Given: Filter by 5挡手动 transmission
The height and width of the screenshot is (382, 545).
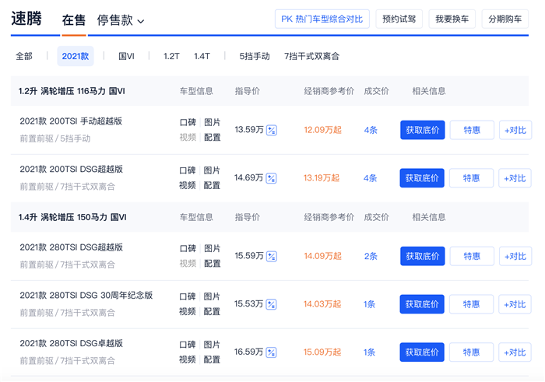Looking at the screenshot, I should [x=255, y=56].
